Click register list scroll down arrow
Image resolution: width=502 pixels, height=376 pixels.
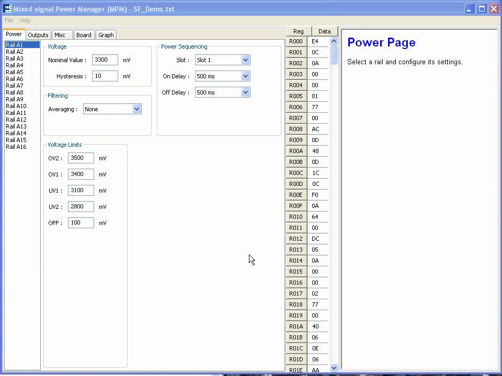(334, 368)
